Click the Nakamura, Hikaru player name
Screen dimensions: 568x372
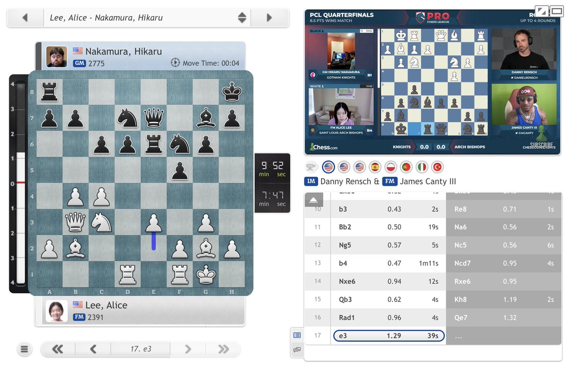124,51
